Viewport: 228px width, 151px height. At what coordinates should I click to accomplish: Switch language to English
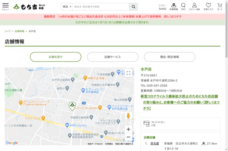point(162,8)
